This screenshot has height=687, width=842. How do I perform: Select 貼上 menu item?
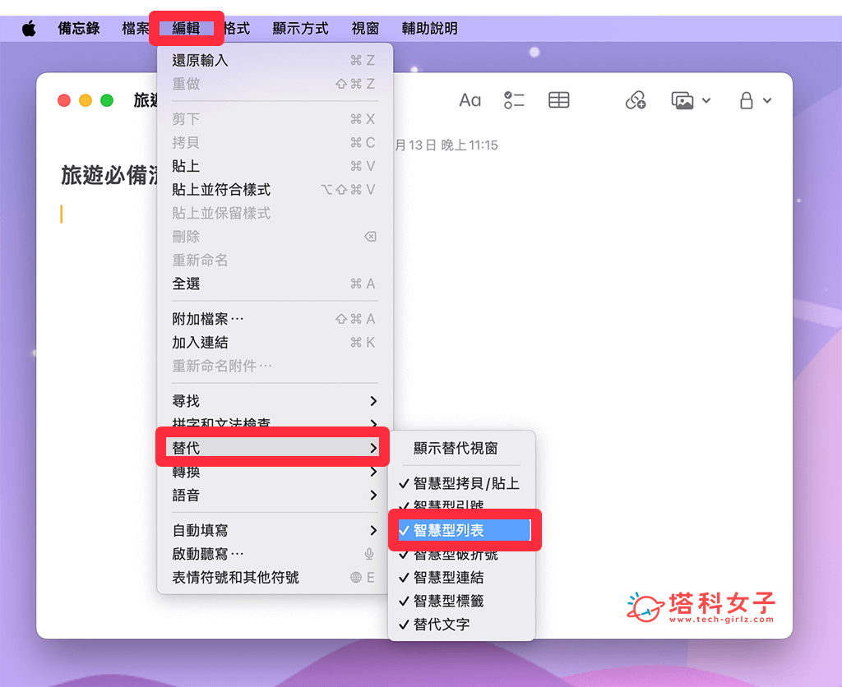coord(275,166)
